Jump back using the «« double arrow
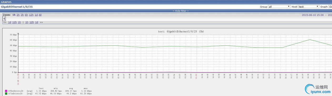This screenshot has width=332, height=96. pos(5,22)
